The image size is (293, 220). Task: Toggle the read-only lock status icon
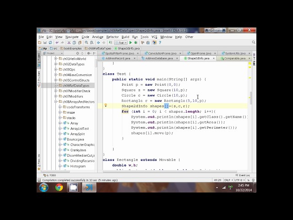pyautogui.click(x=248, y=180)
